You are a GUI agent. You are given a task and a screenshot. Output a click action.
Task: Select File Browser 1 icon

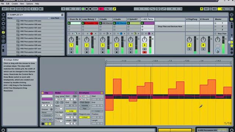point(3,28)
